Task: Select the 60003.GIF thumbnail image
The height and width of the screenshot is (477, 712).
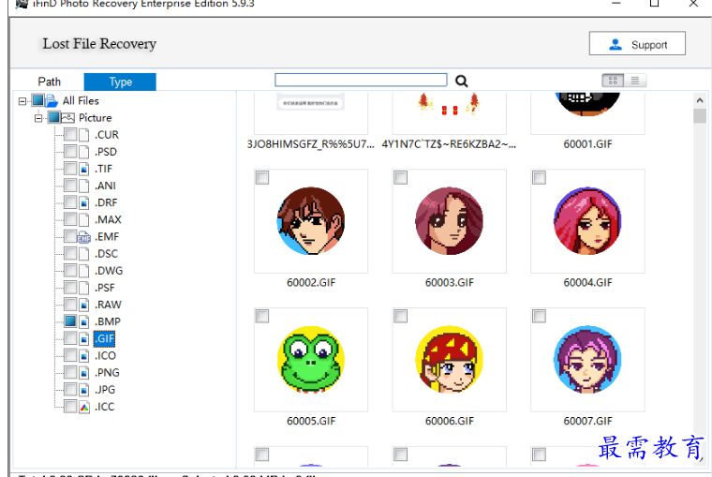Action: click(x=449, y=221)
